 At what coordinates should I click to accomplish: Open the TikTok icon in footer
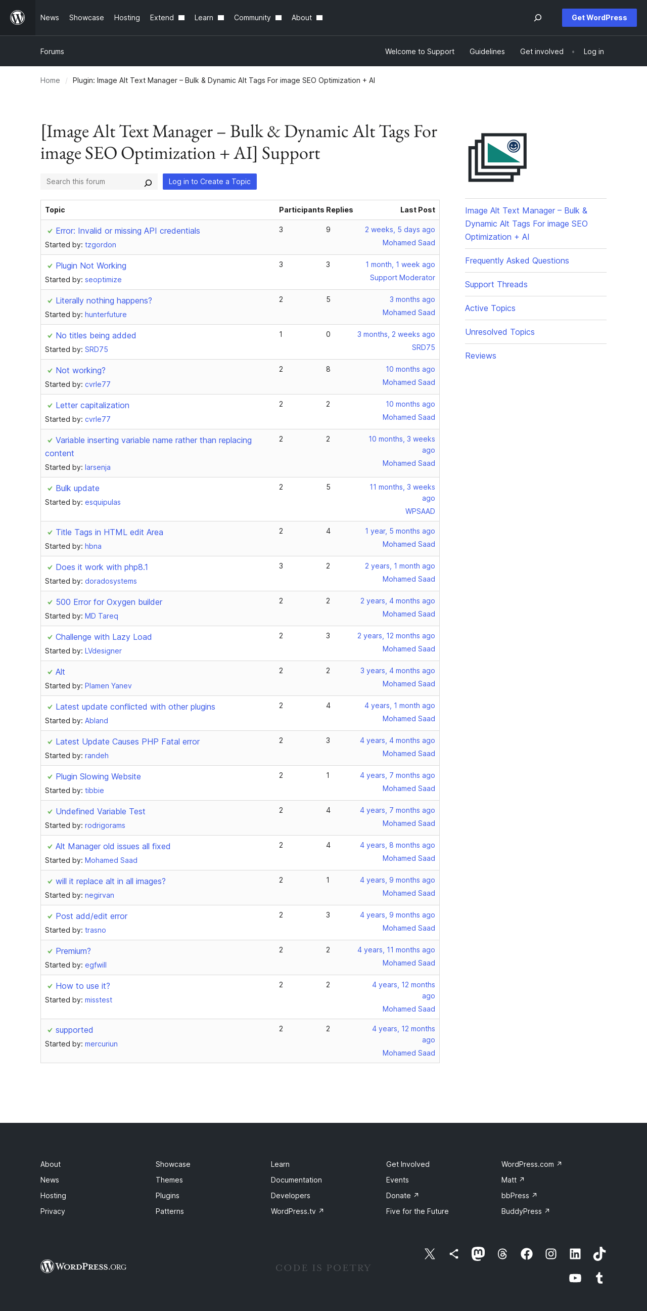click(x=599, y=1253)
